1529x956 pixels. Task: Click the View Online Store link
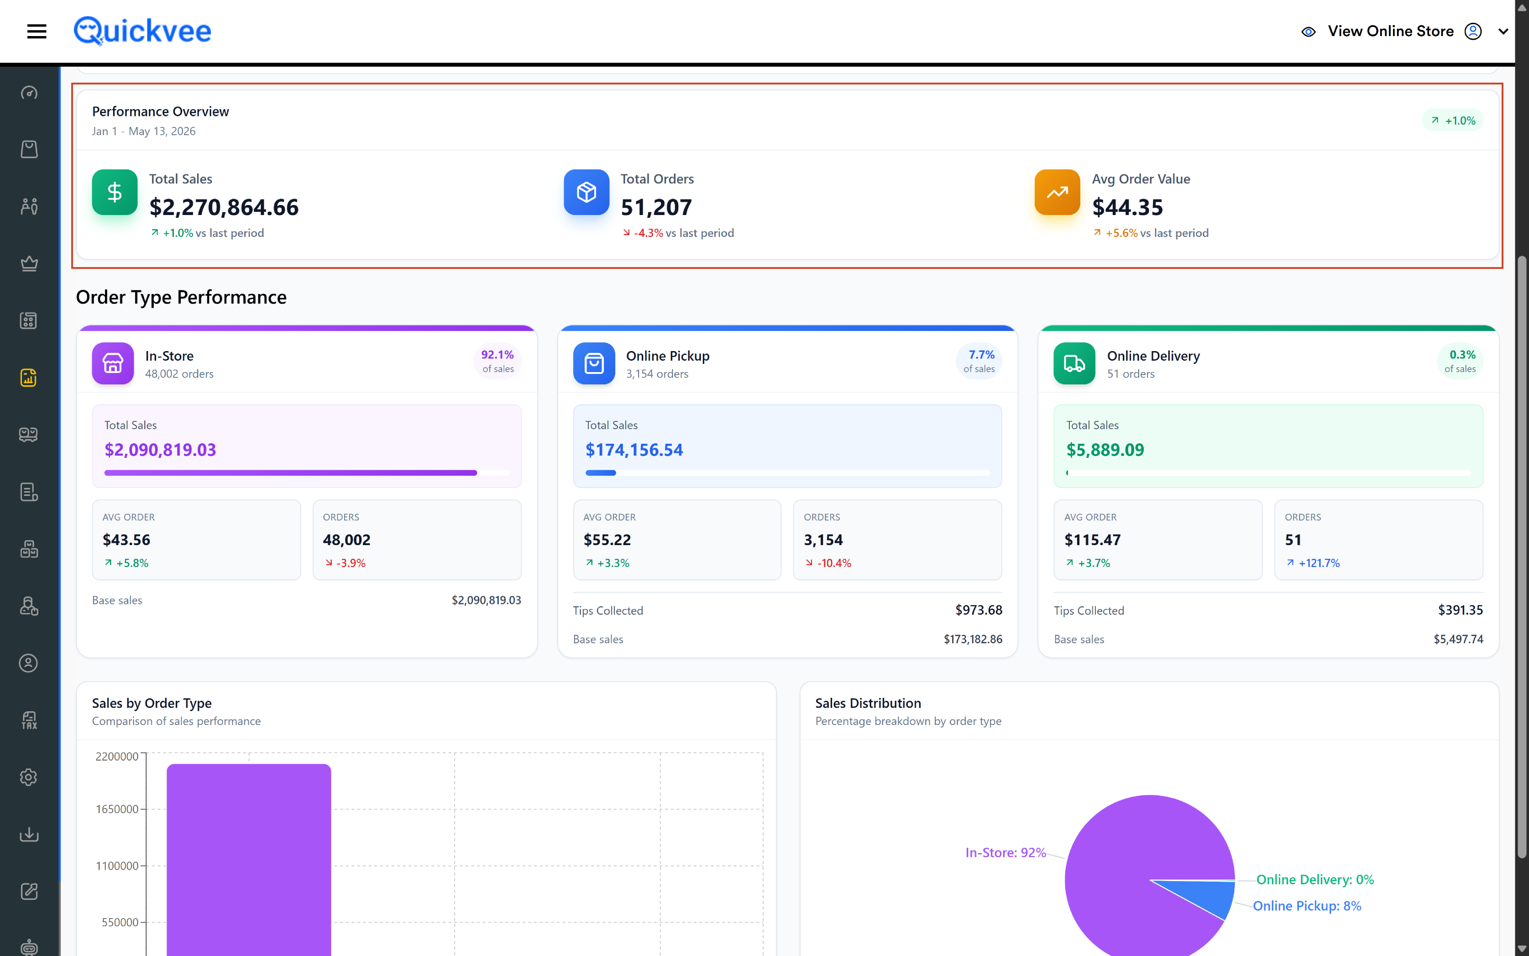pyautogui.click(x=1391, y=31)
